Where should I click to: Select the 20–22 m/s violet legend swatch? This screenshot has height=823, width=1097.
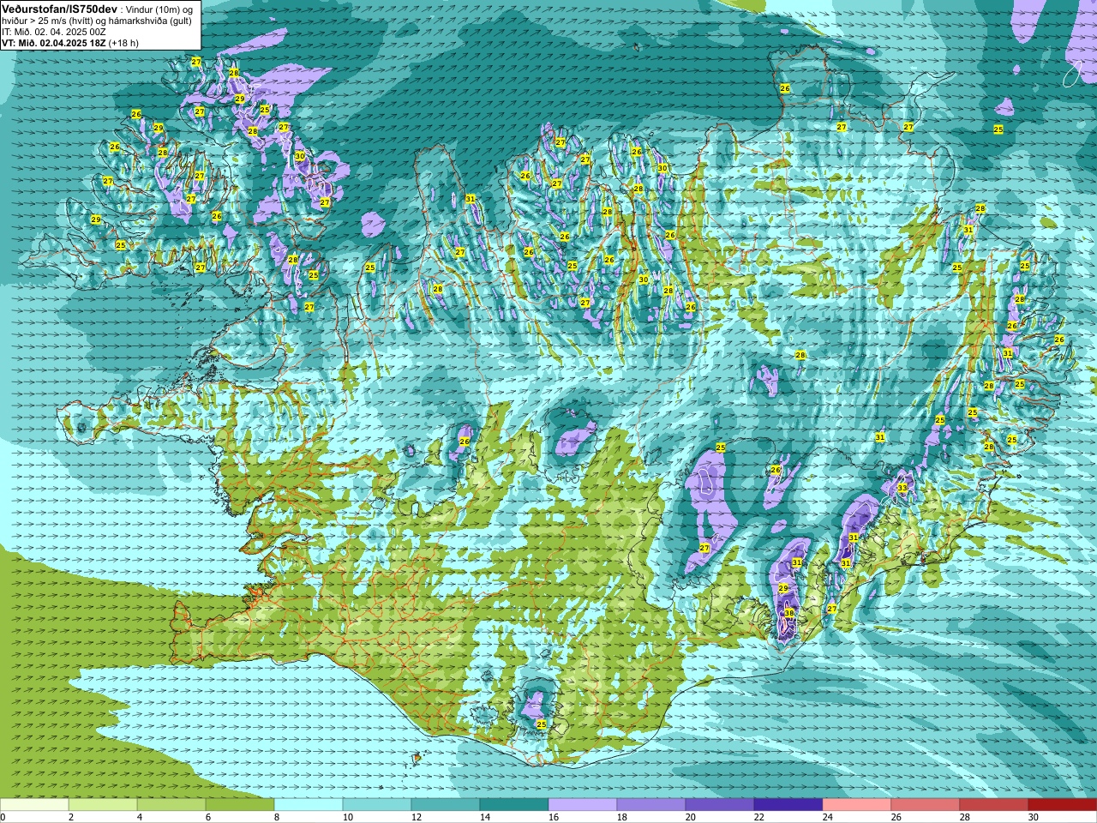tap(720, 805)
